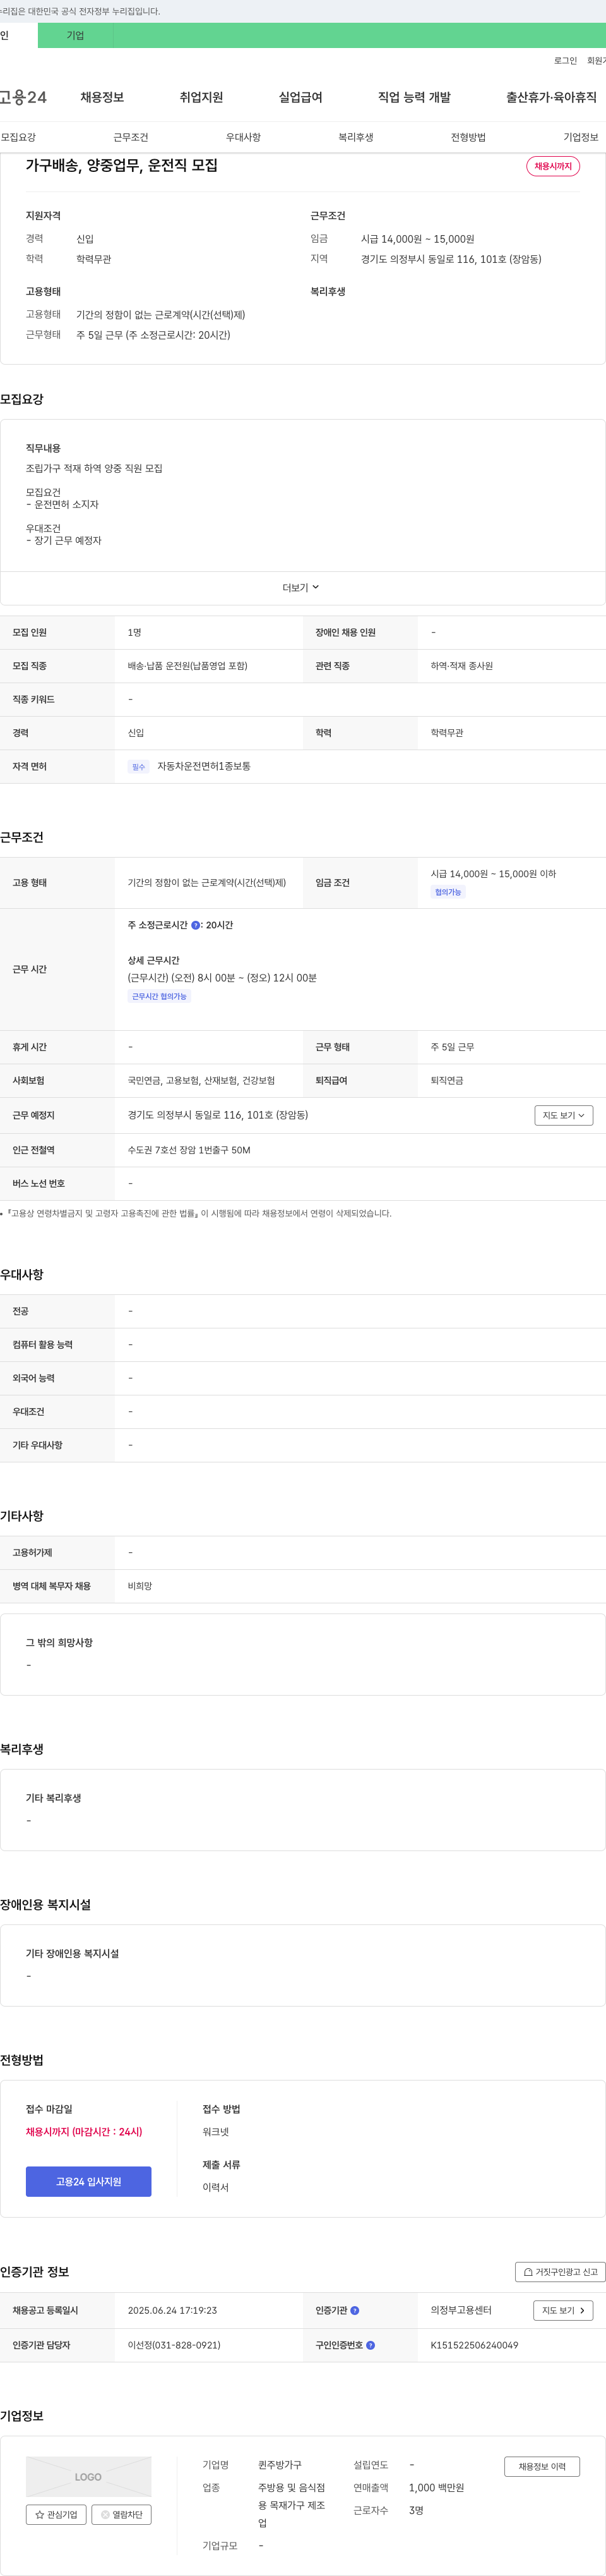The height and width of the screenshot is (2576, 606).
Task: Click the 자동차운전면허1종보통 license text
Action: [x=204, y=766]
